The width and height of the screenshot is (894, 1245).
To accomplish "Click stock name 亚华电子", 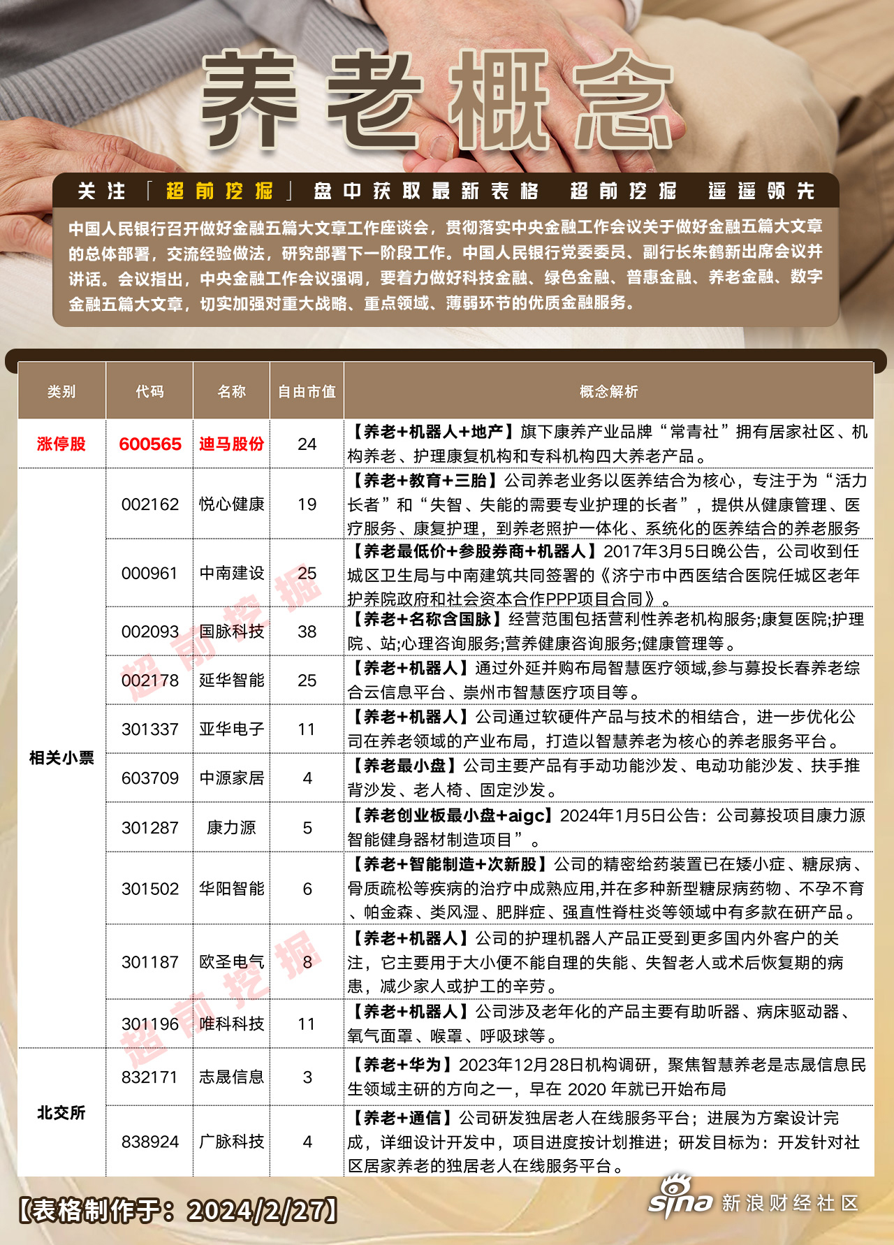I will [x=231, y=729].
